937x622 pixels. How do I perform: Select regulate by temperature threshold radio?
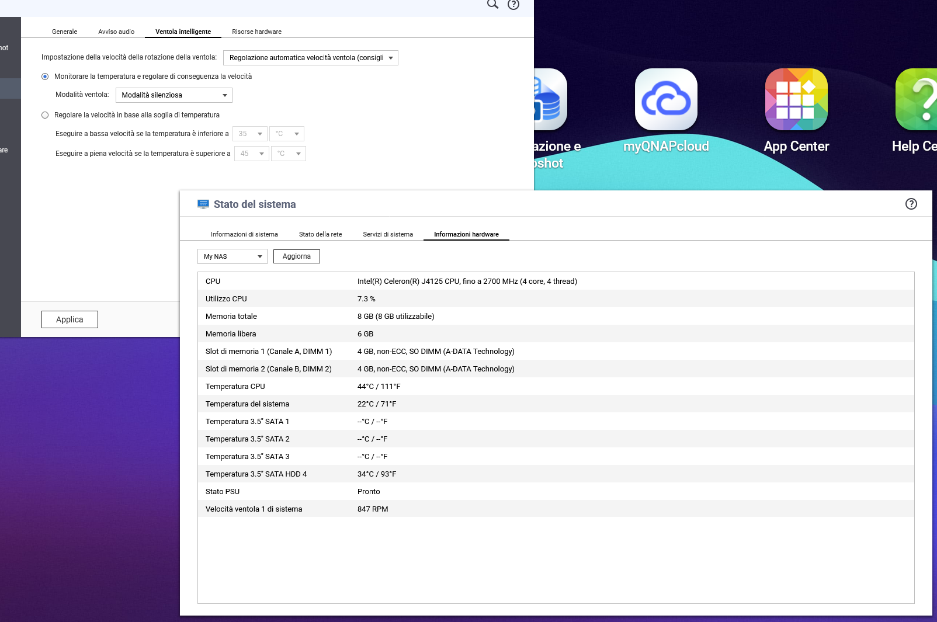pyautogui.click(x=45, y=115)
